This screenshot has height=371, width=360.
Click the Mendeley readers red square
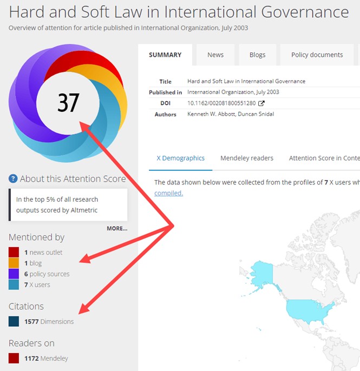(x=14, y=359)
